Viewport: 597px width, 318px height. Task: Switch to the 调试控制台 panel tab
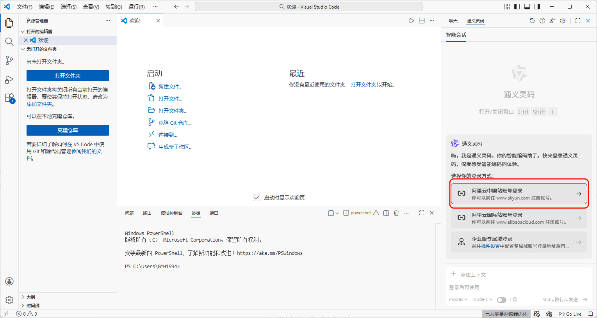click(x=171, y=213)
